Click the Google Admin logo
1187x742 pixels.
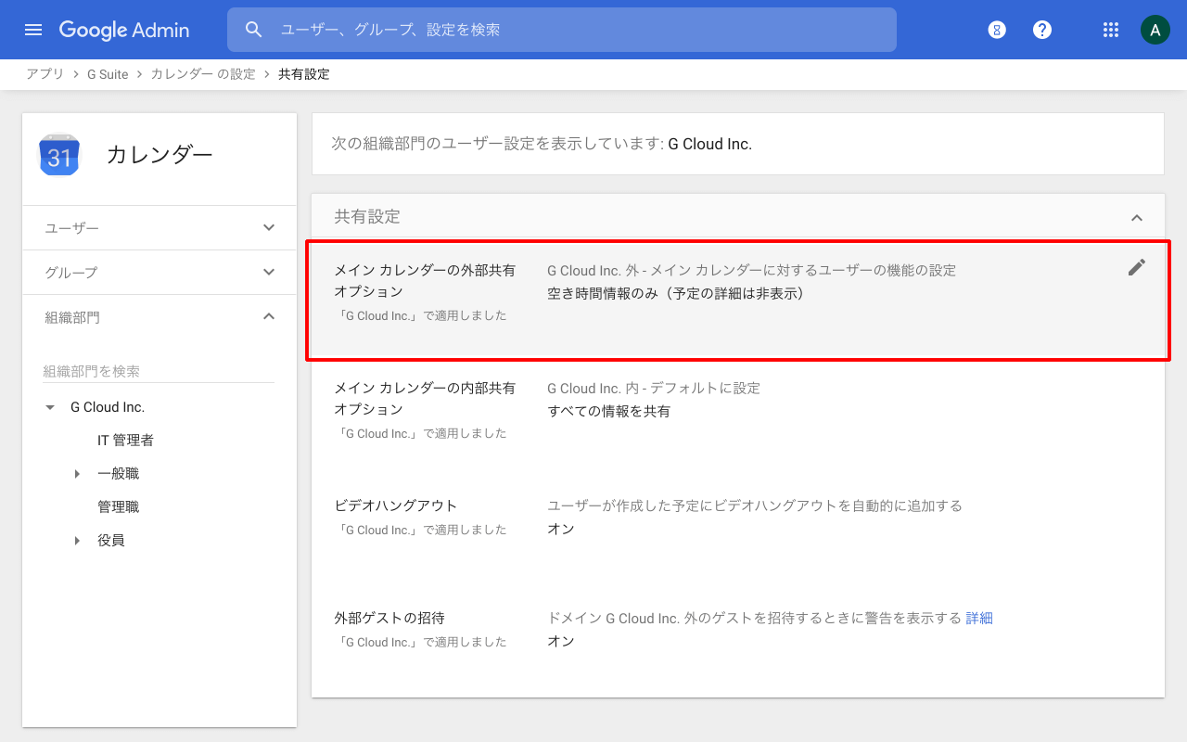click(x=124, y=30)
